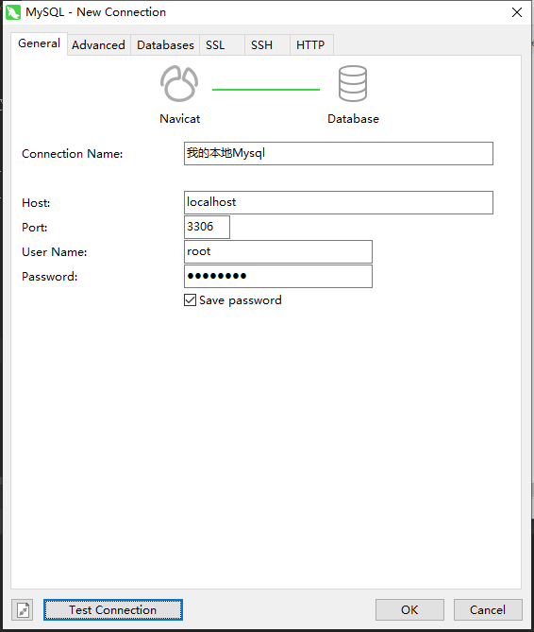Click the Port field showing 3306

(207, 228)
